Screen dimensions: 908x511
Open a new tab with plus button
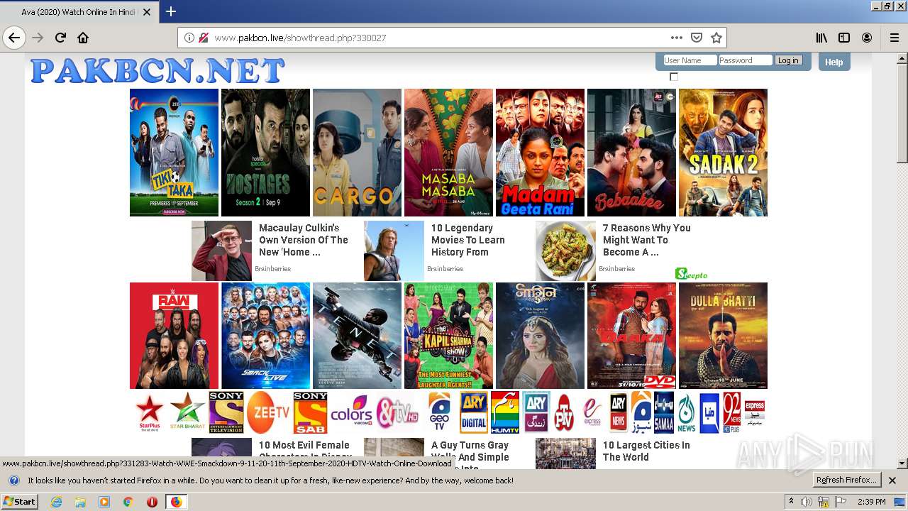[x=170, y=11]
